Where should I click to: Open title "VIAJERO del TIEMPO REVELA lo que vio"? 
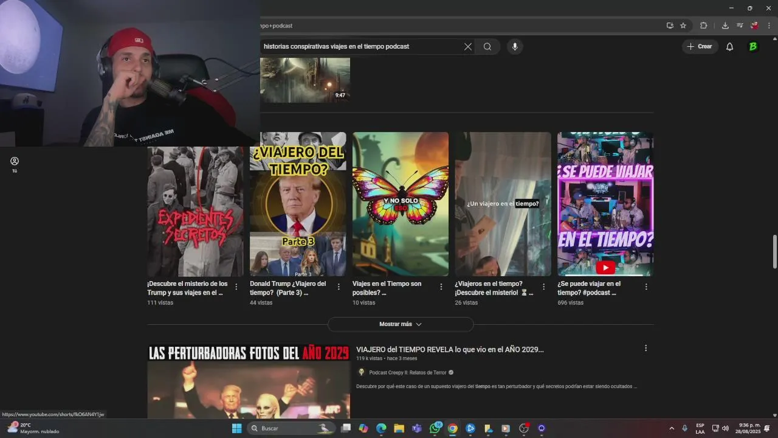[x=450, y=350]
